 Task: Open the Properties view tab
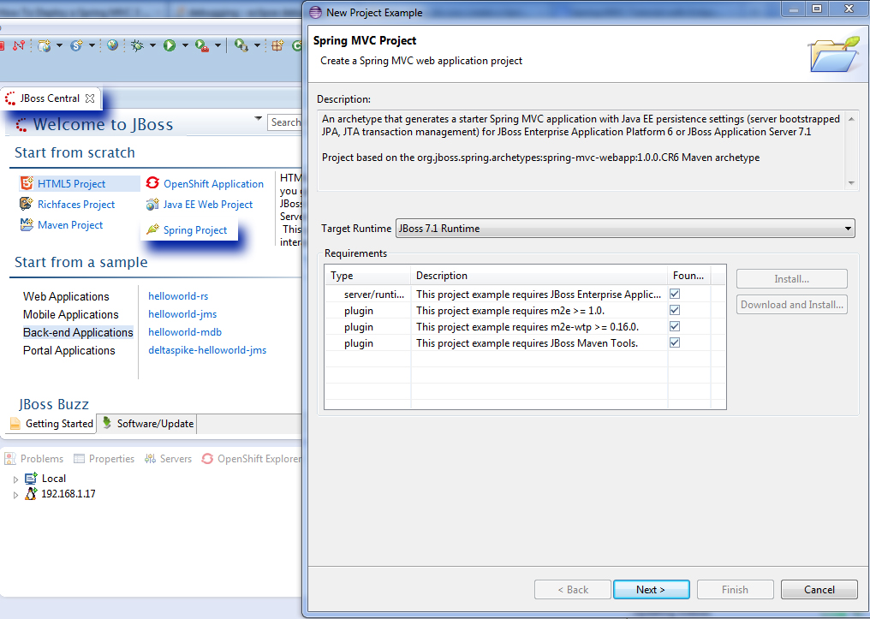click(x=104, y=459)
